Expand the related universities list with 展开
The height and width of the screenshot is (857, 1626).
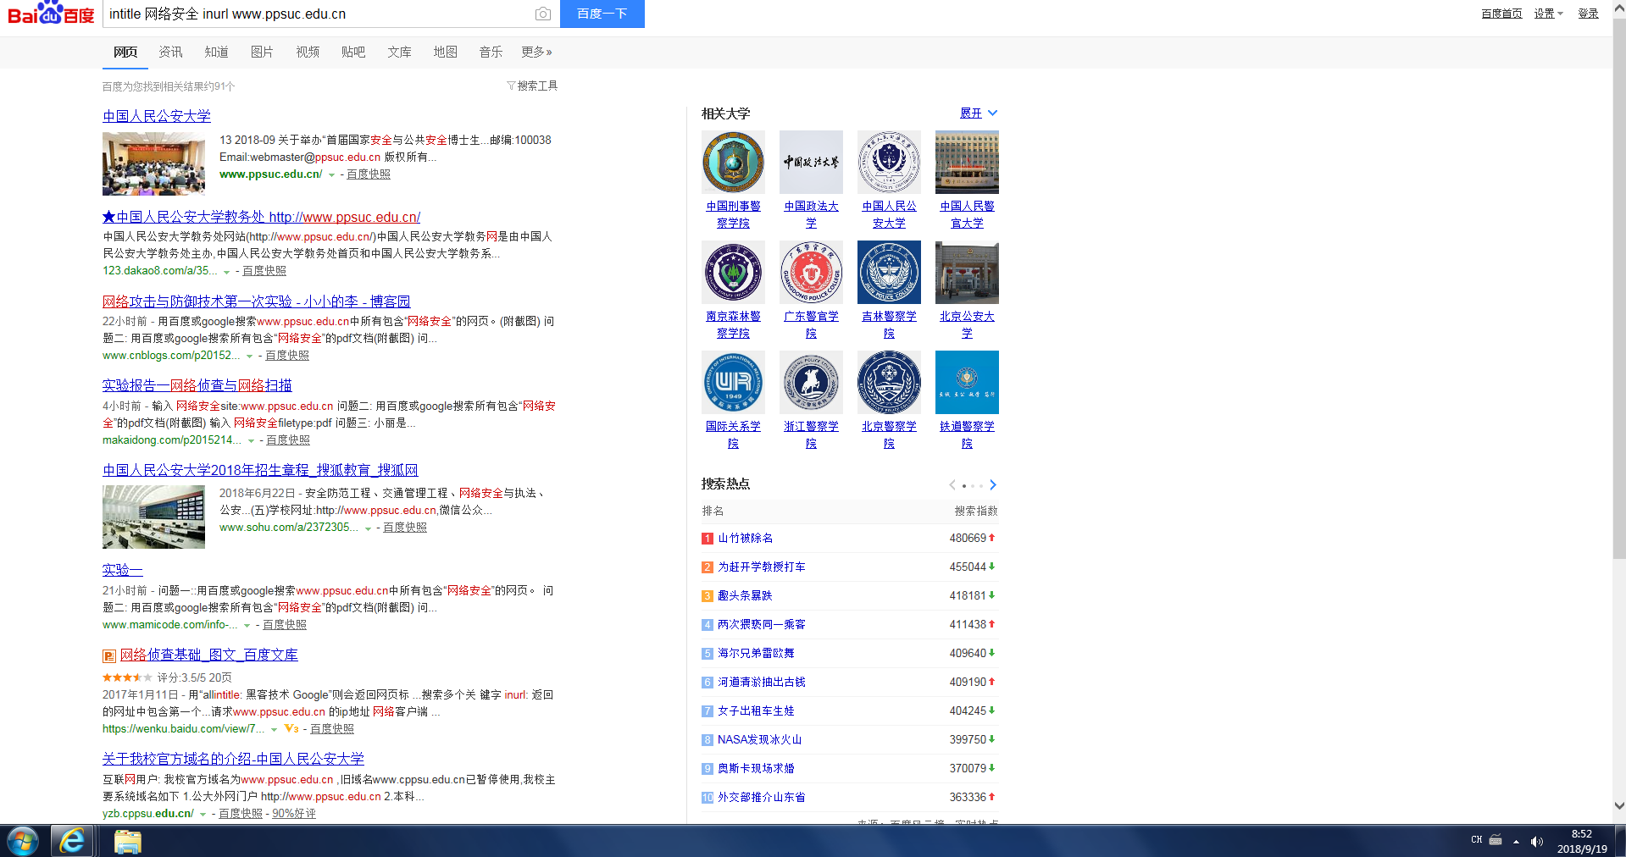point(979,113)
